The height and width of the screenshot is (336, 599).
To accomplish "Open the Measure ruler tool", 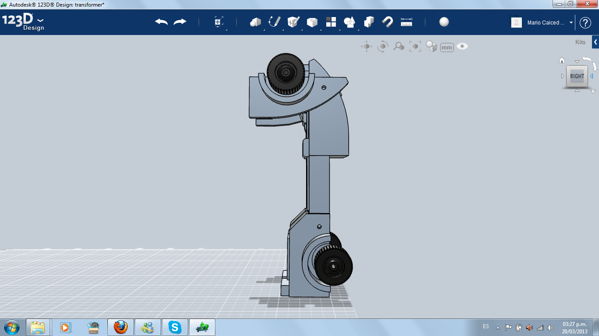I will click(x=406, y=22).
